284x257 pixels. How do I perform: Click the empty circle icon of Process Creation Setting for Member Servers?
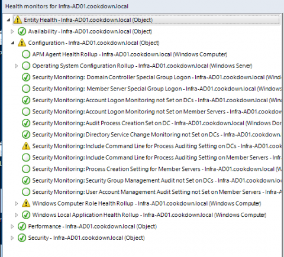[26, 169]
